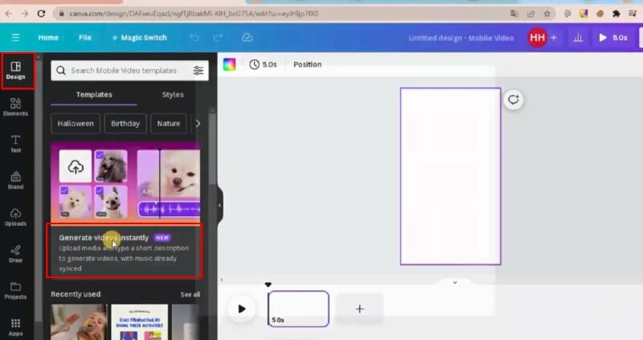This screenshot has height=340, width=643.
Task: Open browser extensions puzzle icon
Action: pyautogui.click(x=616, y=14)
